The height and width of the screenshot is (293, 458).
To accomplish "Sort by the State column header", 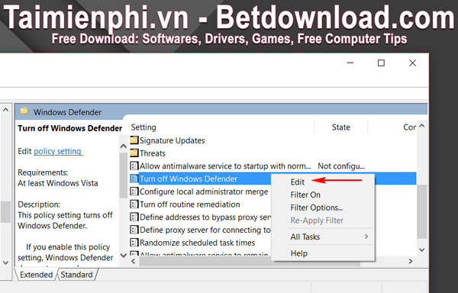I will [340, 127].
